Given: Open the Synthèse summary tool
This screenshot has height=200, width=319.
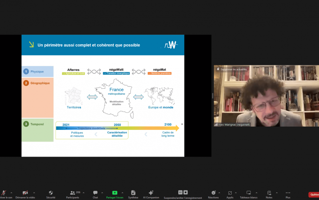Looking at the screenshot, I should [x=133, y=194].
